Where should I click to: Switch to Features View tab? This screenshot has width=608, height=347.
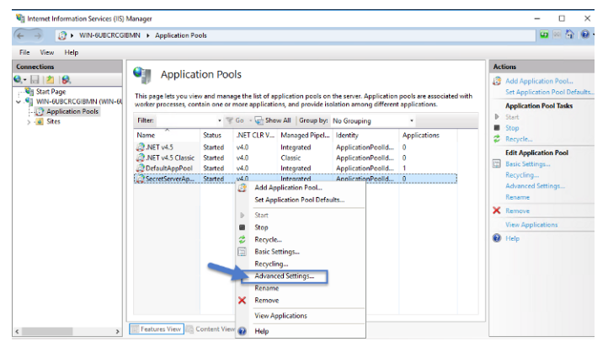click(157, 328)
